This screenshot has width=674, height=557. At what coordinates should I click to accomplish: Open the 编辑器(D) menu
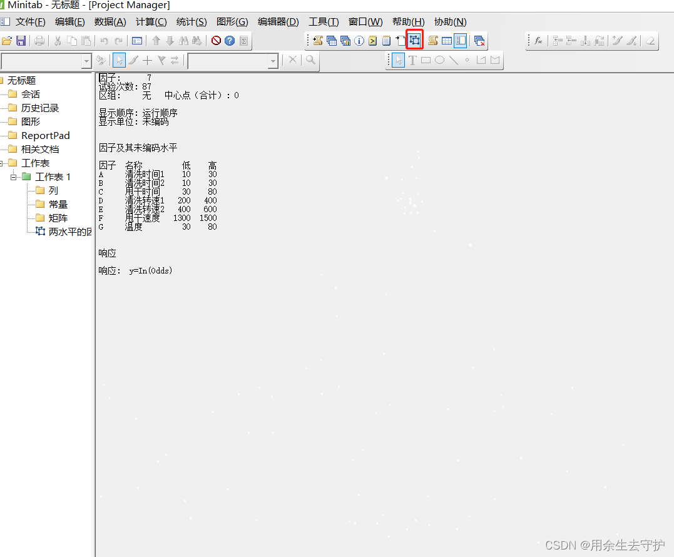(x=278, y=22)
